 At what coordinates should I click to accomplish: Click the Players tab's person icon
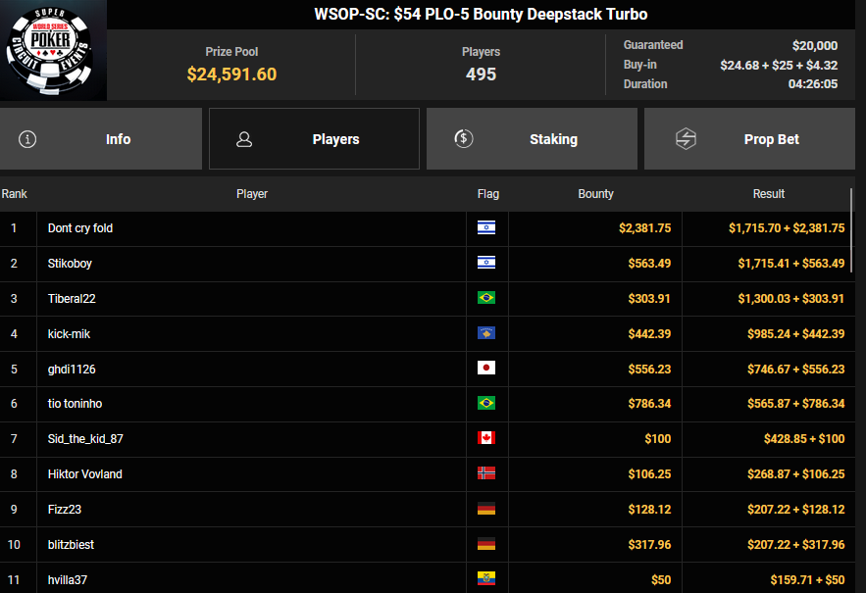point(244,139)
